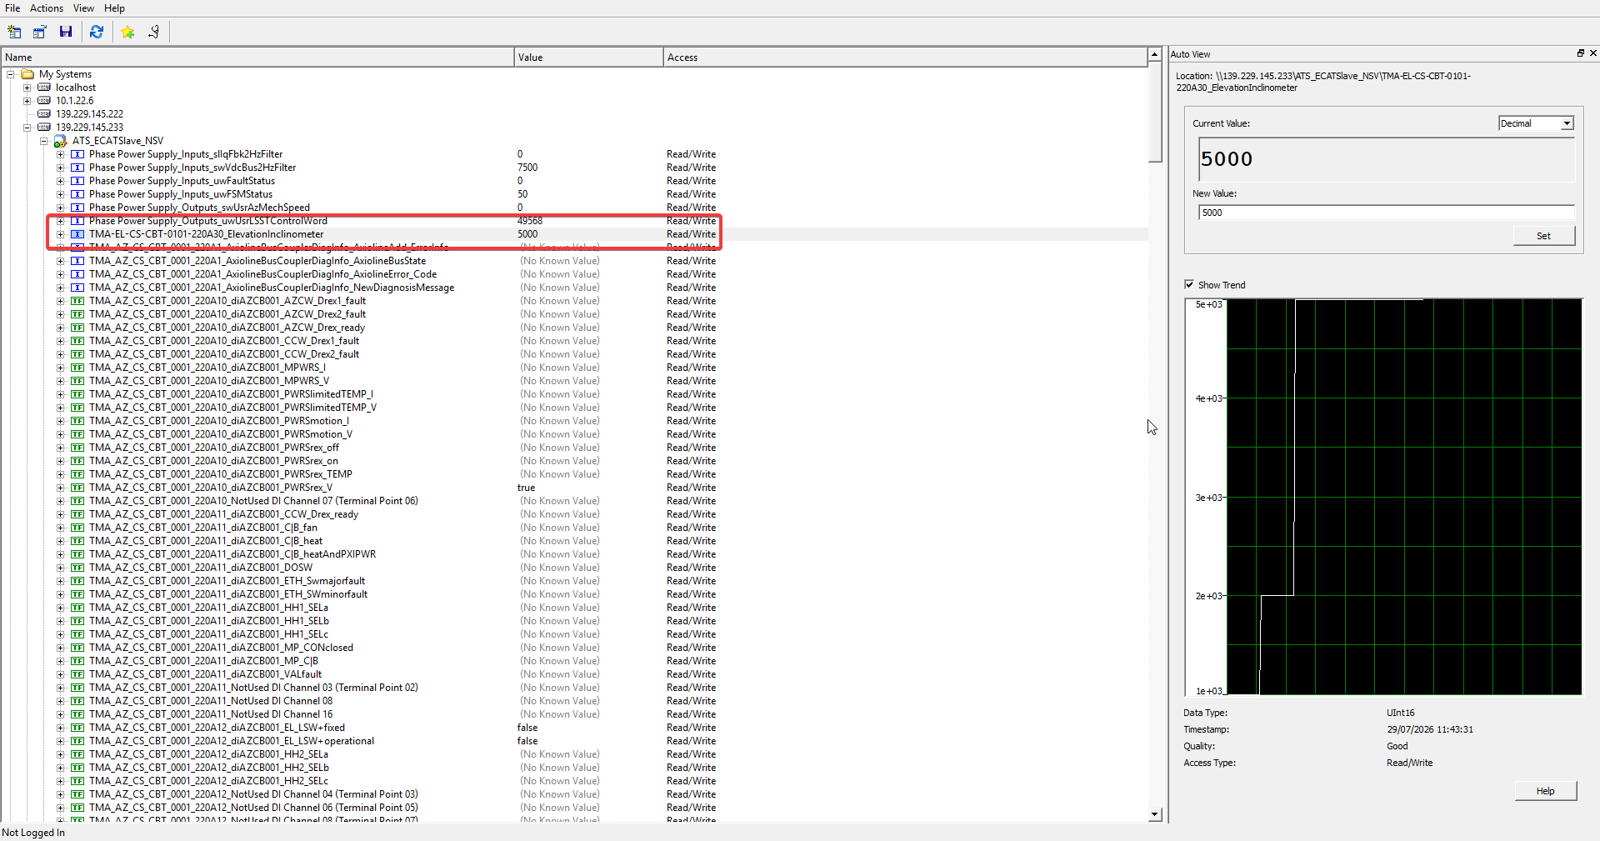The height and width of the screenshot is (841, 1600).
Task: Click the ATS_ECATSlave_NSV process icon
Action: coord(61,141)
